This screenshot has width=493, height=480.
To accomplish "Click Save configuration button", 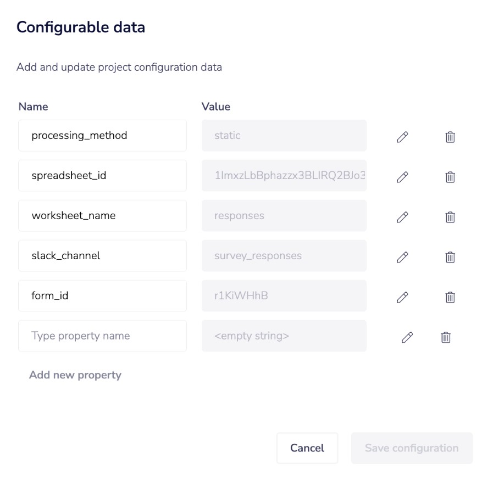I will click(412, 448).
